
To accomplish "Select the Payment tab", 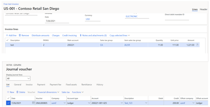I will click(41, 85).
